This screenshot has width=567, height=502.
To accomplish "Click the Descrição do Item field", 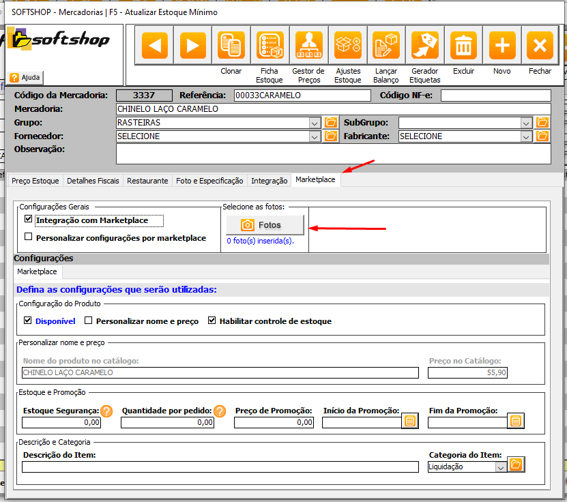I will pyautogui.click(x=220, y=467).
